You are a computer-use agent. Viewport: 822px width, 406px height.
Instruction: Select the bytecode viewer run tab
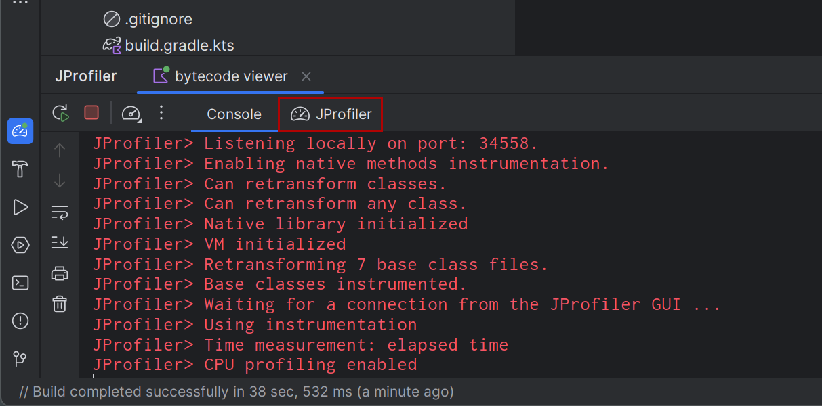[220, 76]
